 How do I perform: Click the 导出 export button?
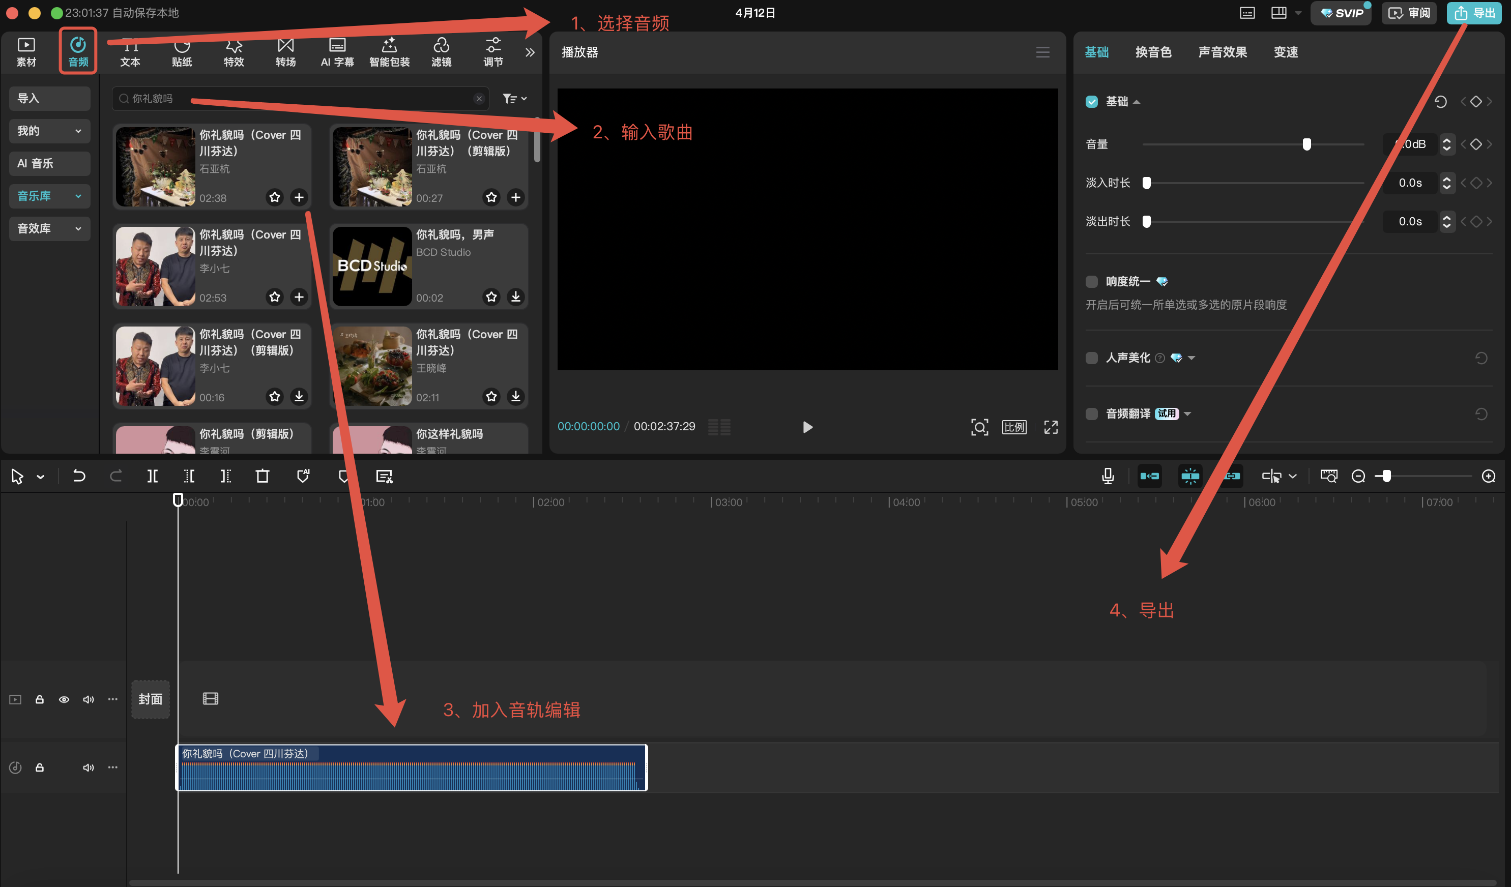tap(1475, 13)
